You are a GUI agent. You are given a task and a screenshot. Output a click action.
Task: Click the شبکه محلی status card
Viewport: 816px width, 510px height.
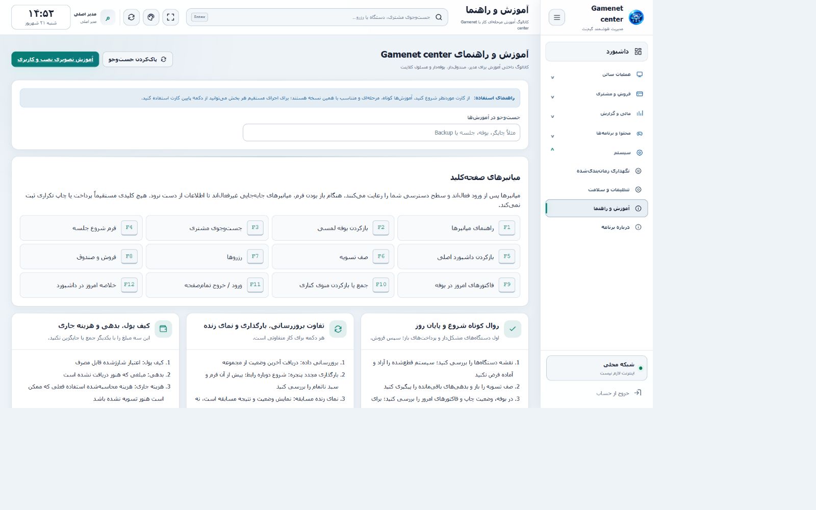pyautogui.click(x=597, y=368)
